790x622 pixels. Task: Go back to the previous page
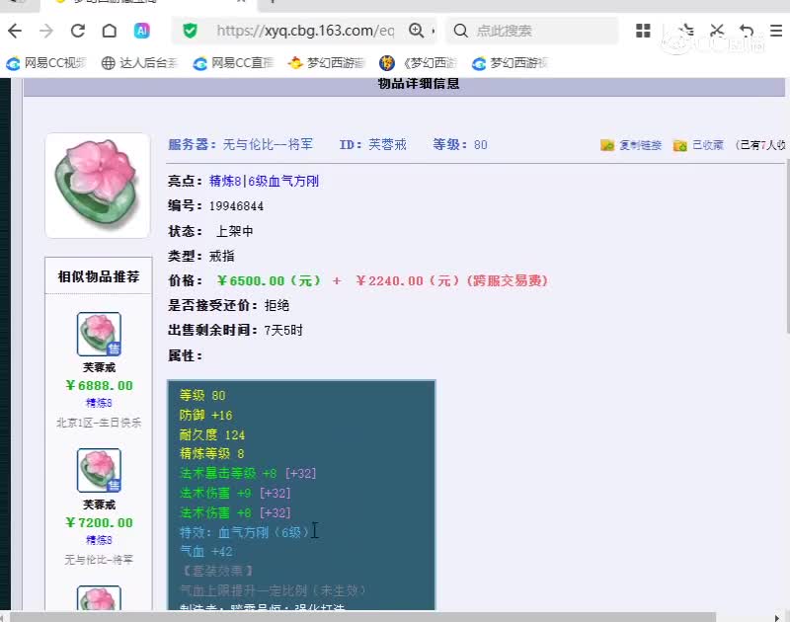click(15, 32)
